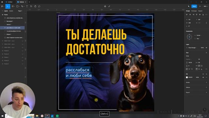Click the blue Share button
Screen dimensions: 209x118
click(x=194, y=6)
